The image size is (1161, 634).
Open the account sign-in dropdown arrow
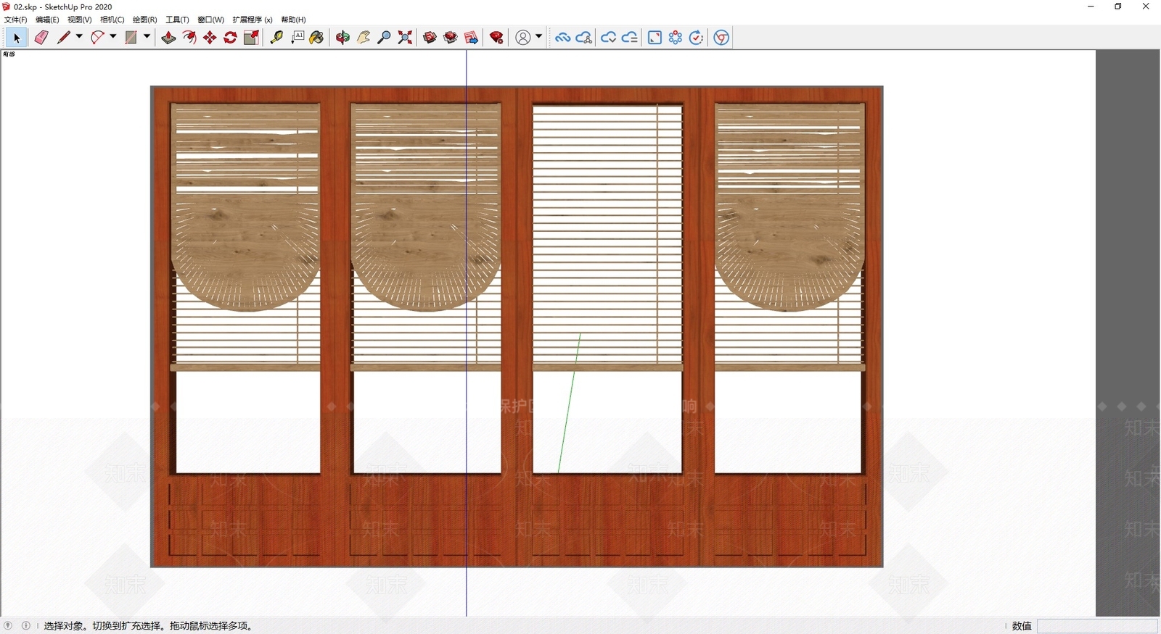pos(538,37)
